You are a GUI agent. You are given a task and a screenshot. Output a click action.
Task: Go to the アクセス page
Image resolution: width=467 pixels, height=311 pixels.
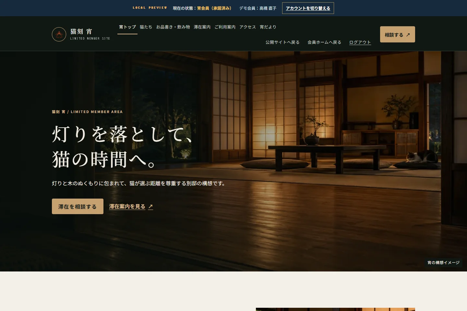click(x=248, y=27)
